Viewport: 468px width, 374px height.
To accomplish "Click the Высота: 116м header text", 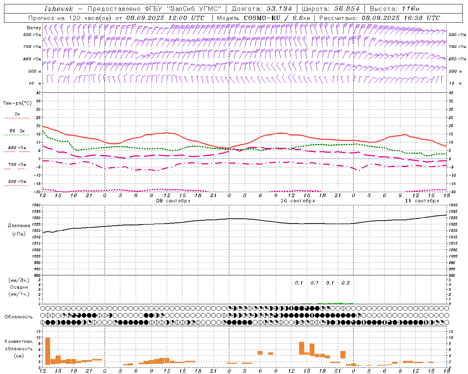I will point(395,9).
